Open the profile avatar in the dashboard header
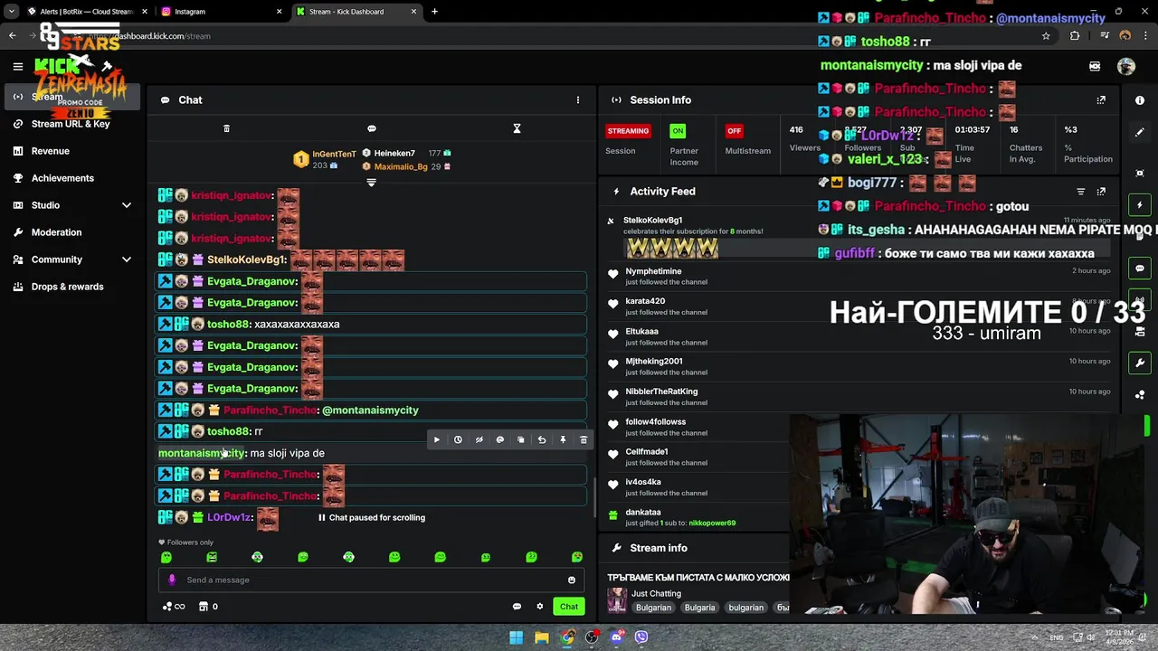The width and height of the screenshot is (1158, 651). click(x=1126, y=66)
